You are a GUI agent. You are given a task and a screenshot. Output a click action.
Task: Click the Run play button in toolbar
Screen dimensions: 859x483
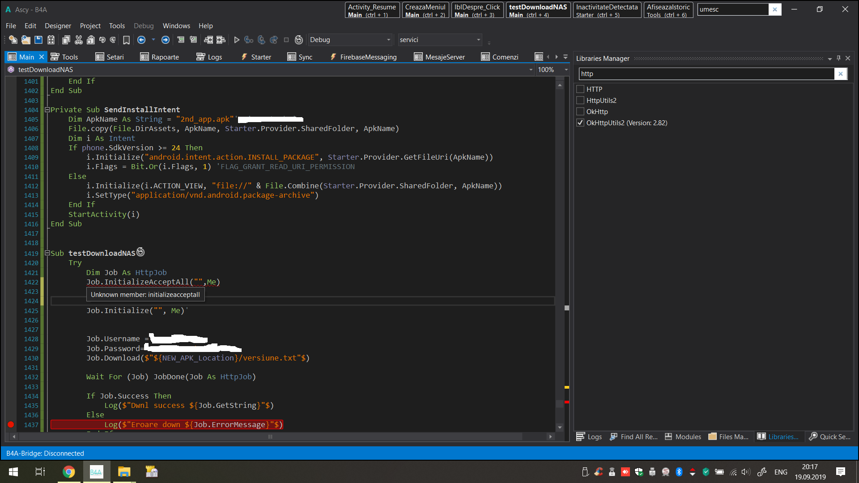237,40
